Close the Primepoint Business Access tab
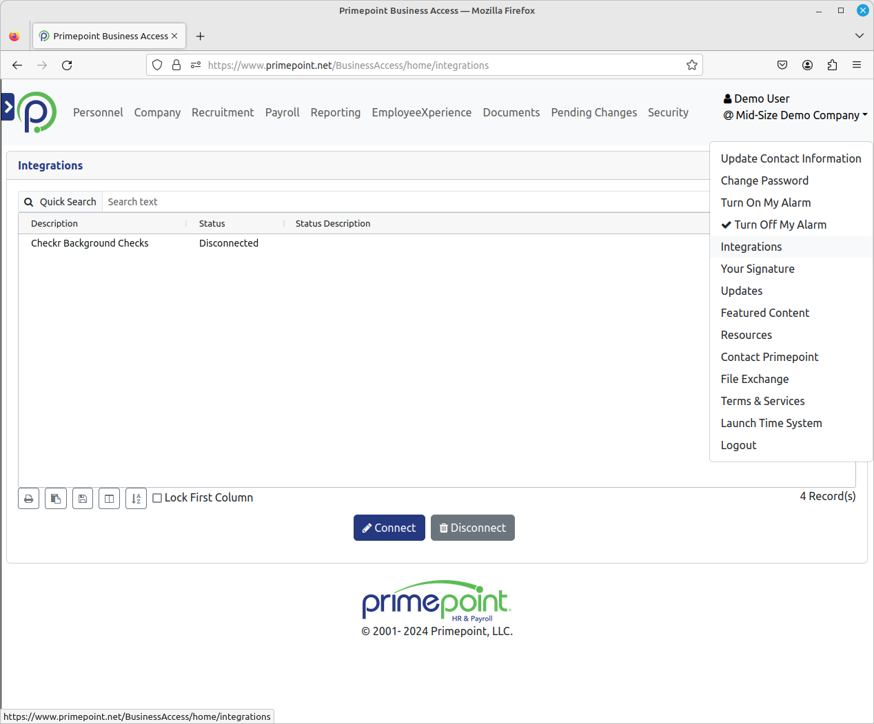Viewport: 874px width, 724px height. [174, 36]
